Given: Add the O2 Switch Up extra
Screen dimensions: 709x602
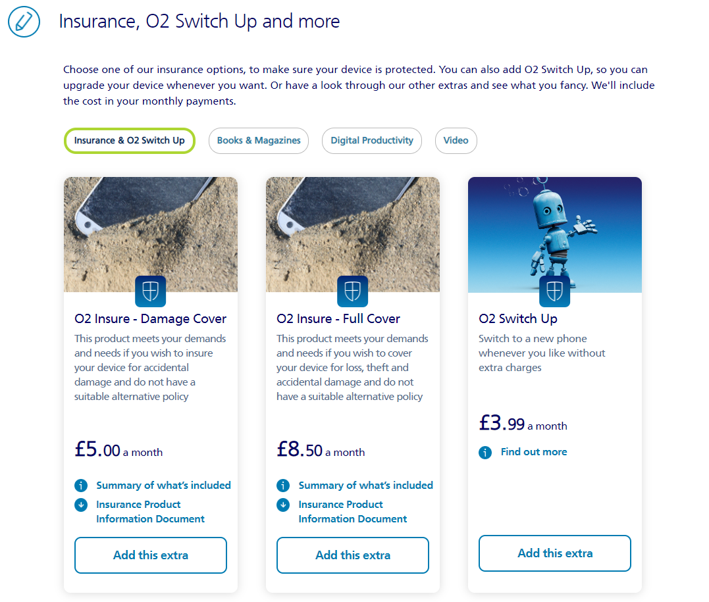Looking at the screenshot, I should point(554,553).
